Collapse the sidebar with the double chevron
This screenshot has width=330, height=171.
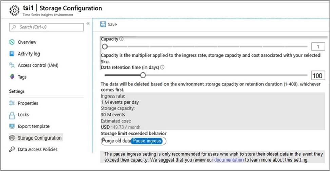[x=88, y=24]
